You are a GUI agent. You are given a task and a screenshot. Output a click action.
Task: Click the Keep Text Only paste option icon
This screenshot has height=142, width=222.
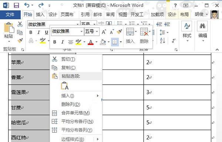tap(65, 85)
